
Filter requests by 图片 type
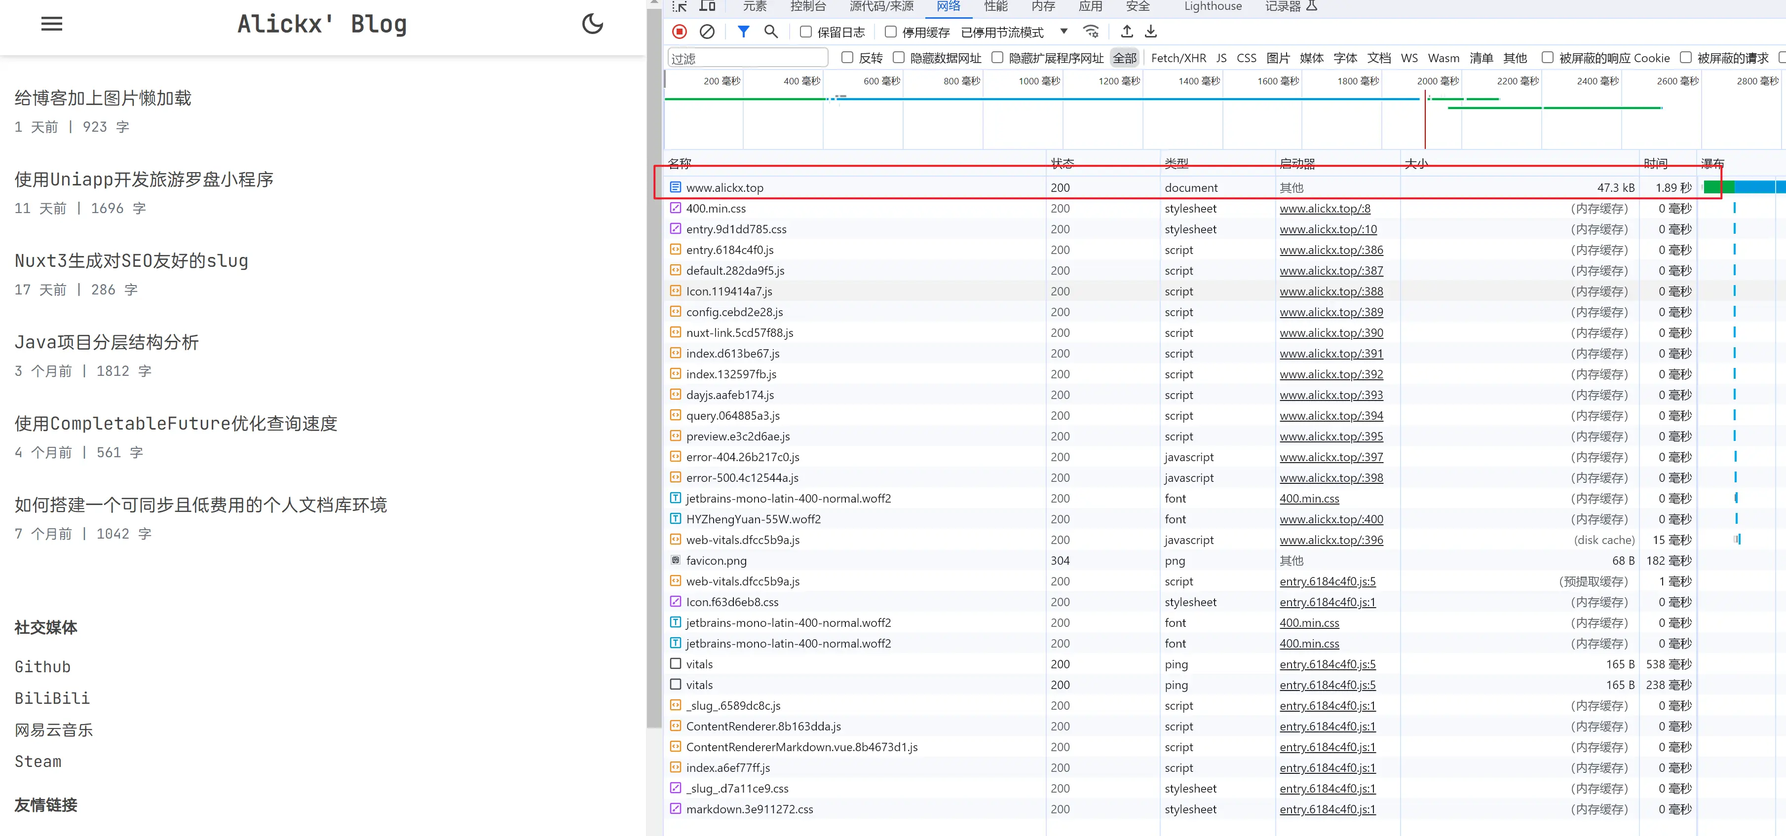pos(1278,58)
